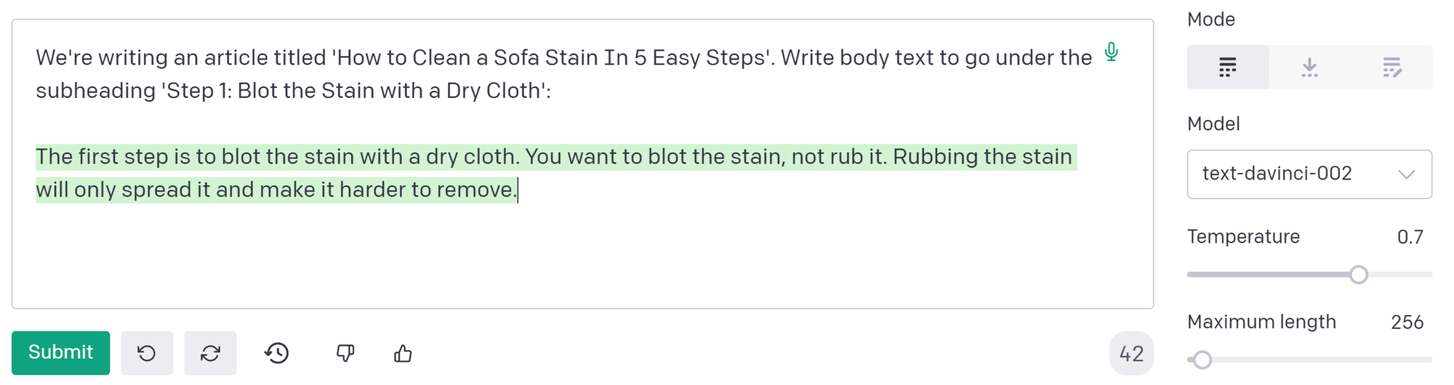Click the Maximum length value 256
This screenshot has width=1454, height=385.
tap(1407, 322)
